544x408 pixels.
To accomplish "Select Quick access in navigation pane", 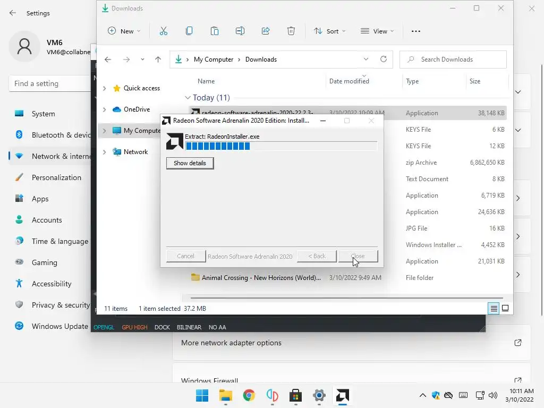I will [x=141, y=89].
